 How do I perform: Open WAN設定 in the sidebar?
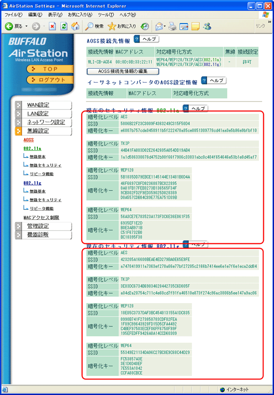38,105
